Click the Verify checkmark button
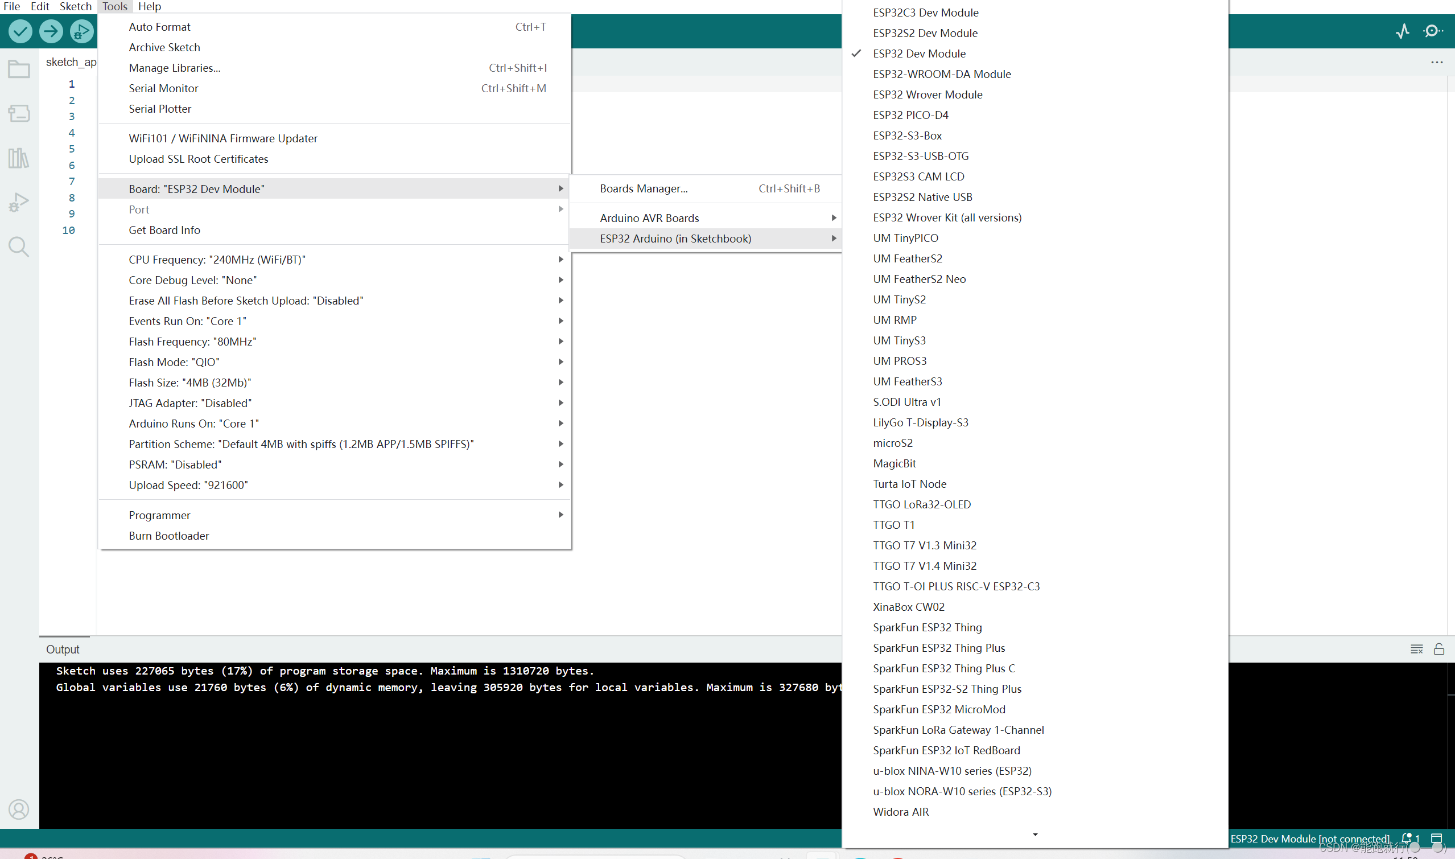This screenshot has width=1455, height=859. click(20, 31)
